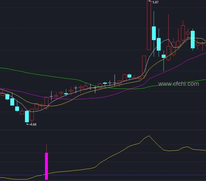Screen dimensions: 206x181
Task: Click the magenta signal bar in indicator panel
Action: [47, 166]
